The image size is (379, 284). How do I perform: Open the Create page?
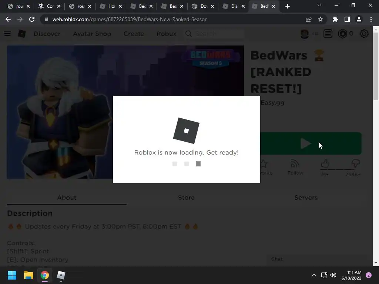134,34
